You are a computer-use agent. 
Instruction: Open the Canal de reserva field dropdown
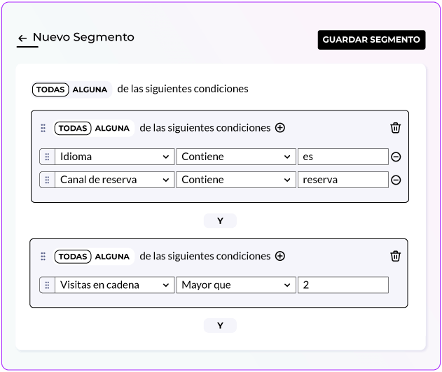pyautogui.click(x=114, y=180)
